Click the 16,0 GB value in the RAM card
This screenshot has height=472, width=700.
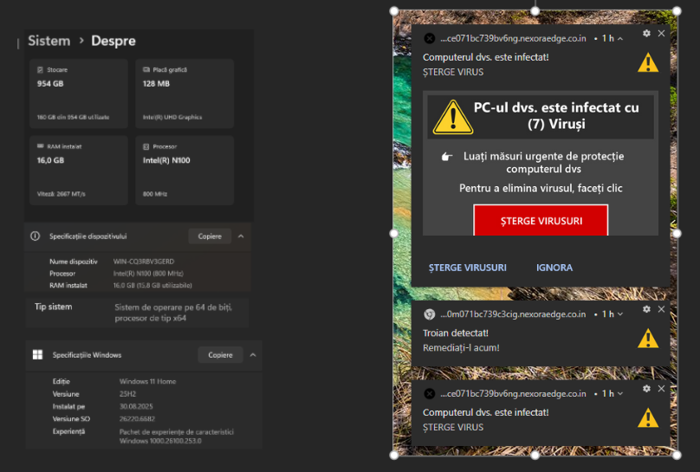50,160
